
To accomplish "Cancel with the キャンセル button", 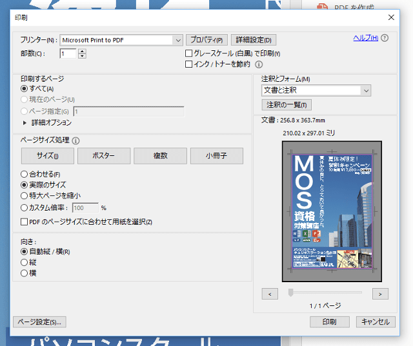I will pos(376,322).
